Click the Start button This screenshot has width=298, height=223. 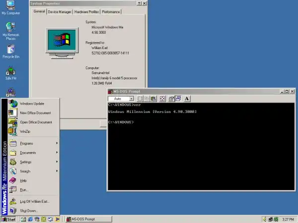click(x=9, y=219)
